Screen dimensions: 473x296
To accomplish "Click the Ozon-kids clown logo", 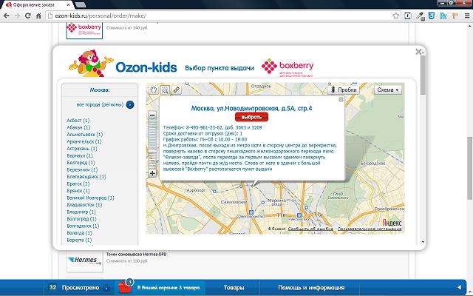I will click(x=92, y=64).
